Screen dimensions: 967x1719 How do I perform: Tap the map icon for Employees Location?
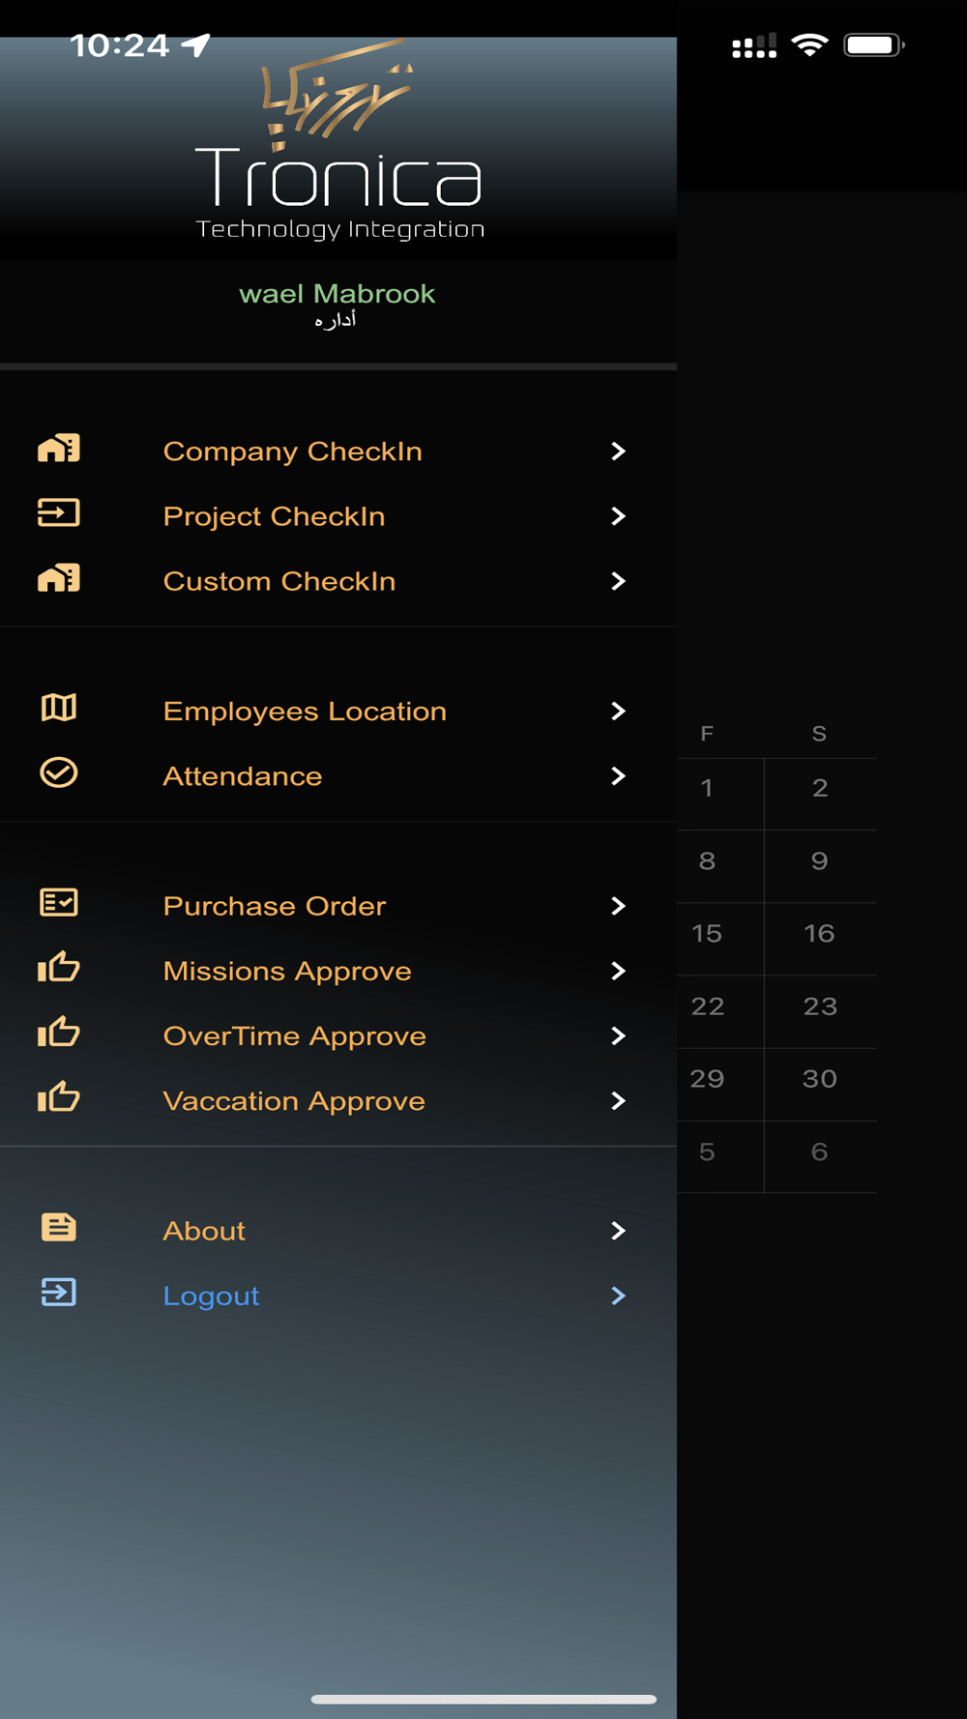(x=59, y=709)
